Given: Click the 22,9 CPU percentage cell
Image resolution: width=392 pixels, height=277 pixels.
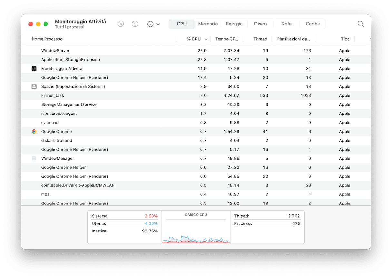Looking at the screenshot, I should 202,51.
